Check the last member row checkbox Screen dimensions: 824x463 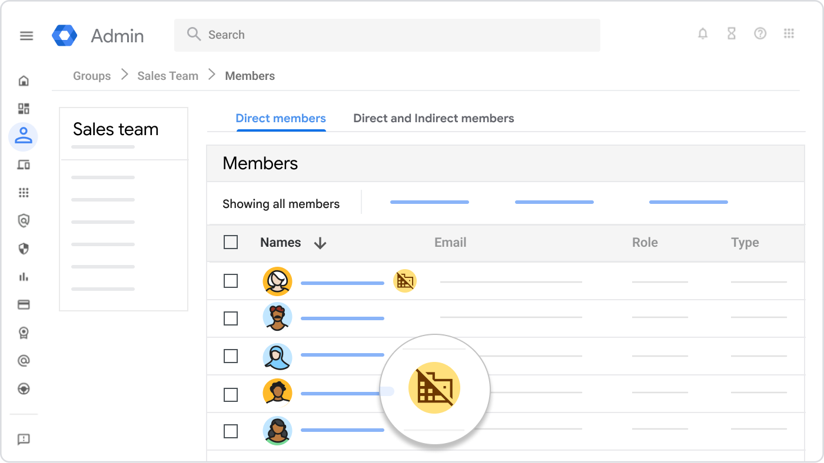(231, 431)
